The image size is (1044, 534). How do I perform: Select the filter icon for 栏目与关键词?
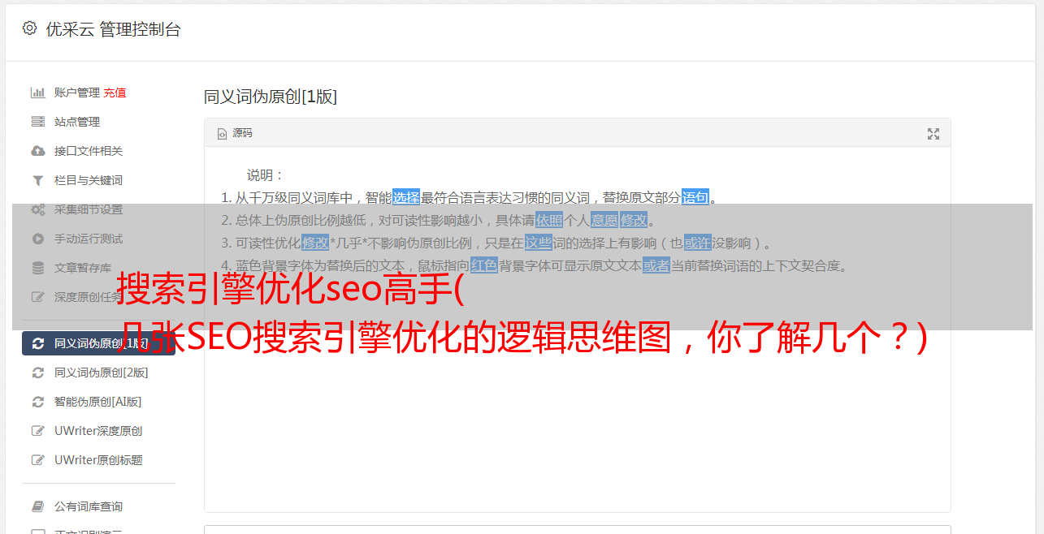tap(37, 180)
